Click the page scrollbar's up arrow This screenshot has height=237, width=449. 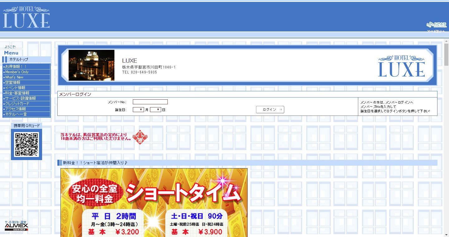click(446, 41)
